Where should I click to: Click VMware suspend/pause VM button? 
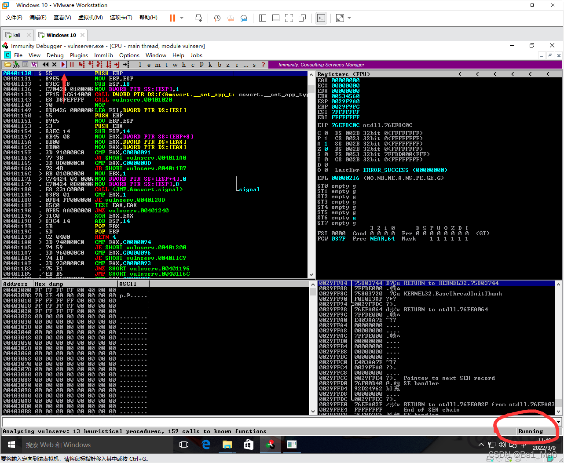pyautogui.click(x=172, y=18)
